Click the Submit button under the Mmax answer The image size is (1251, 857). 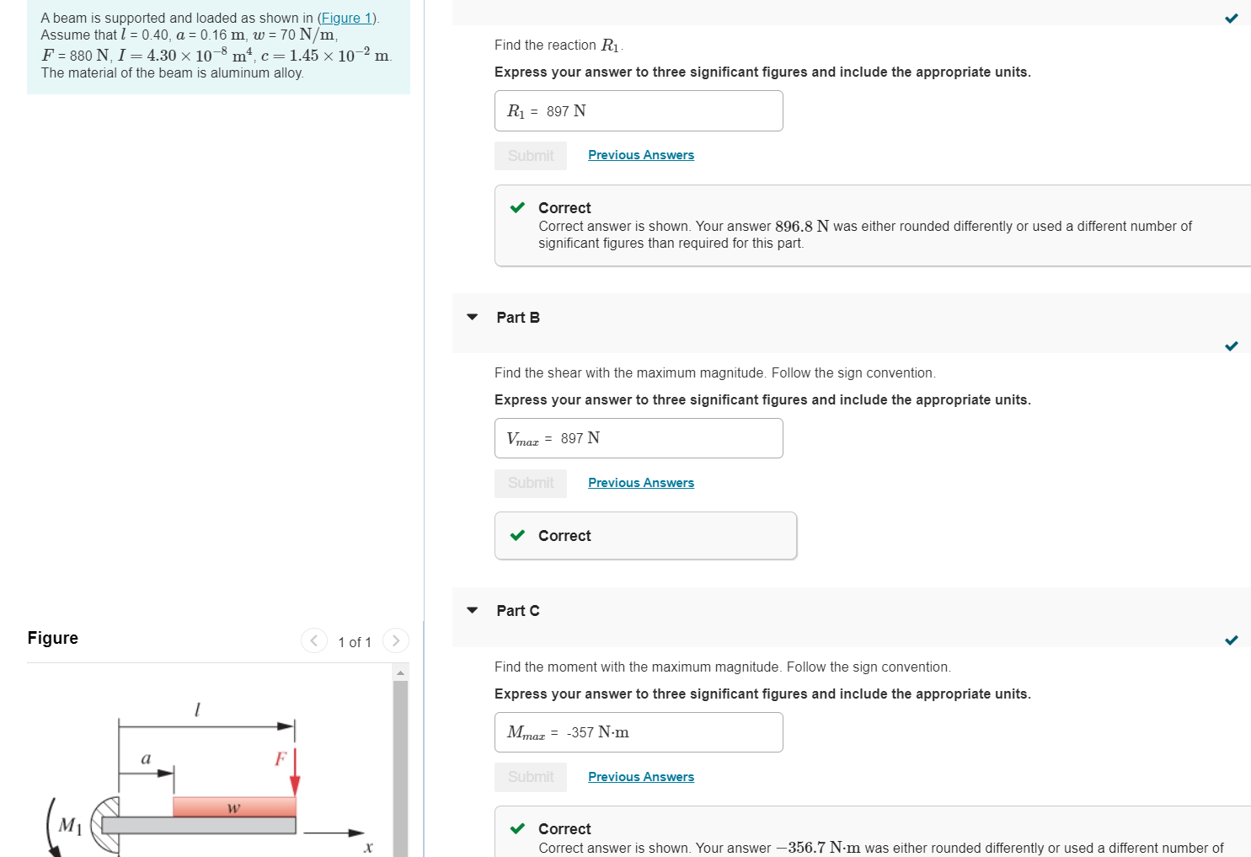(531, 777)
